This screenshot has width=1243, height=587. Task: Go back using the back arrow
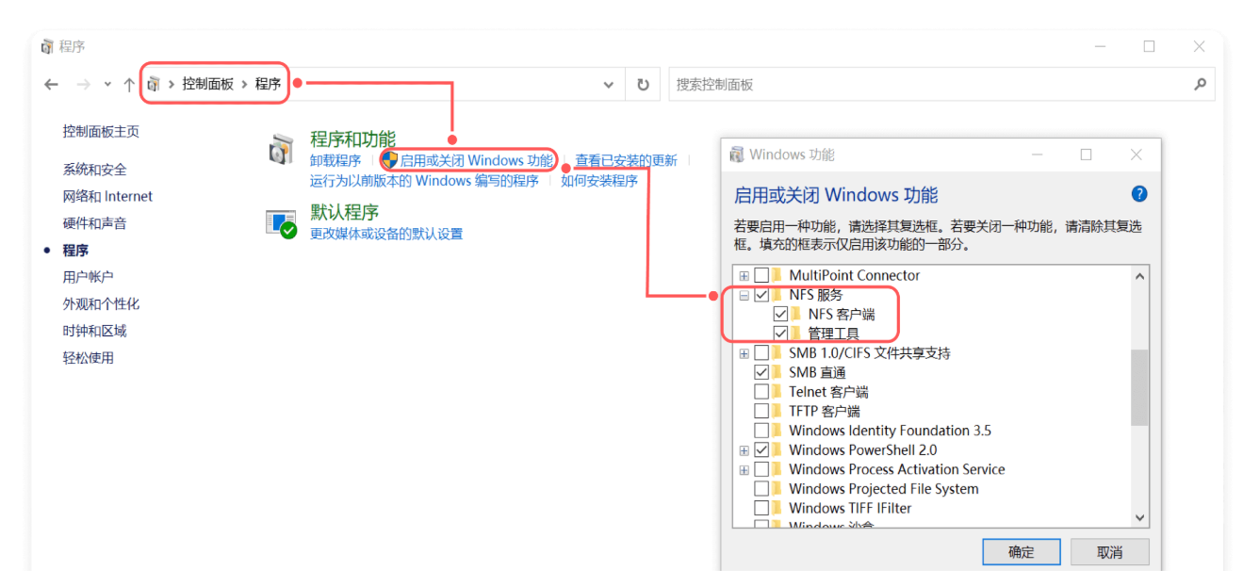point(51,85)
